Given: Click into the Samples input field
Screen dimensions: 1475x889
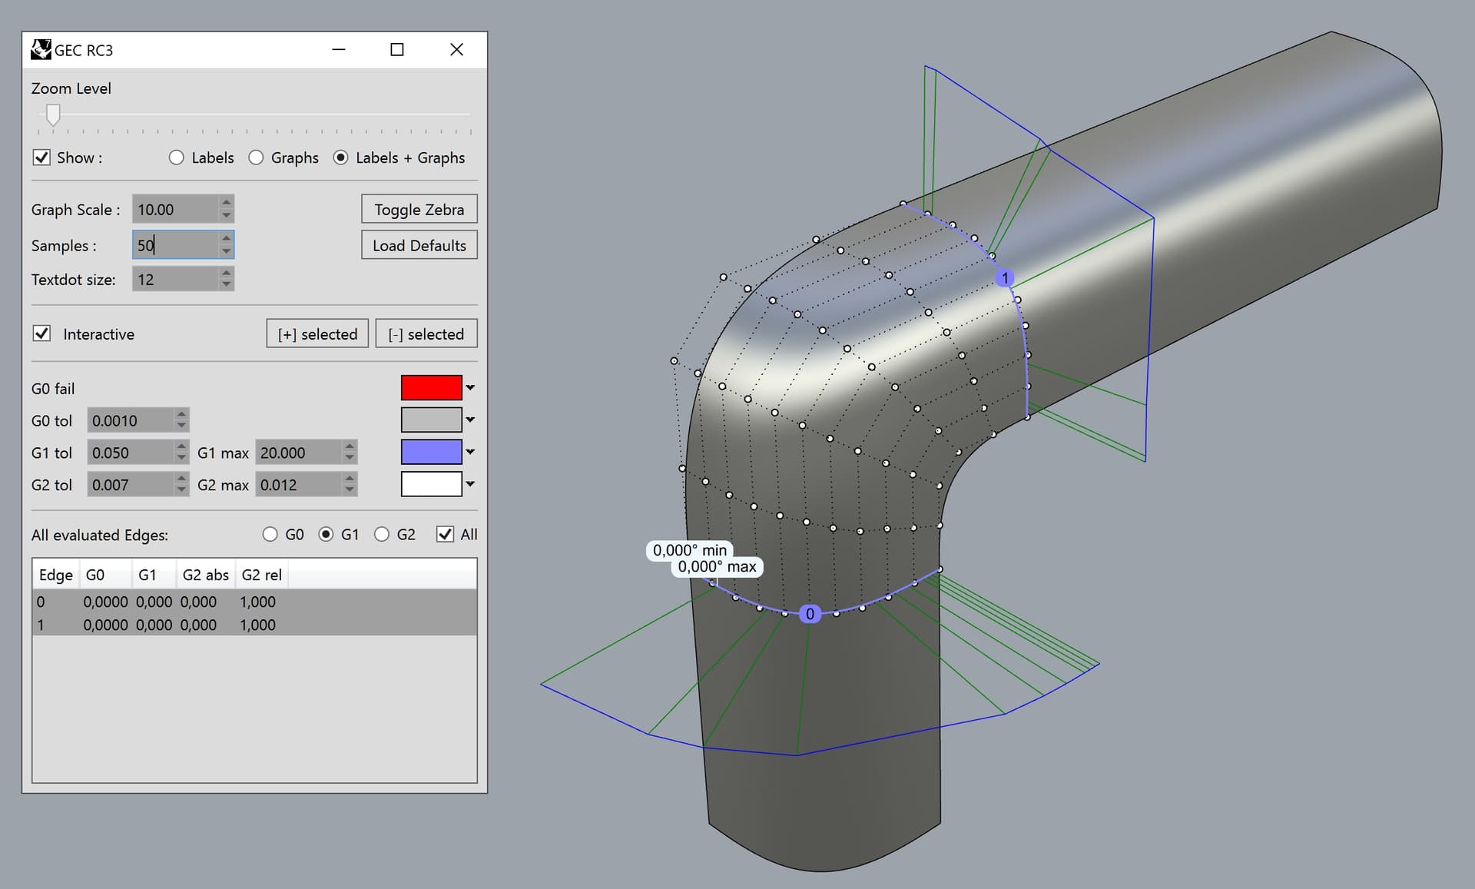Looking at the screenshot, I should pyautogui.click(x=175, y=245).
